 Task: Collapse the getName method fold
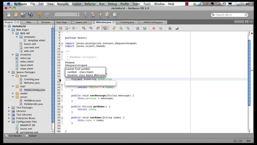62,107
